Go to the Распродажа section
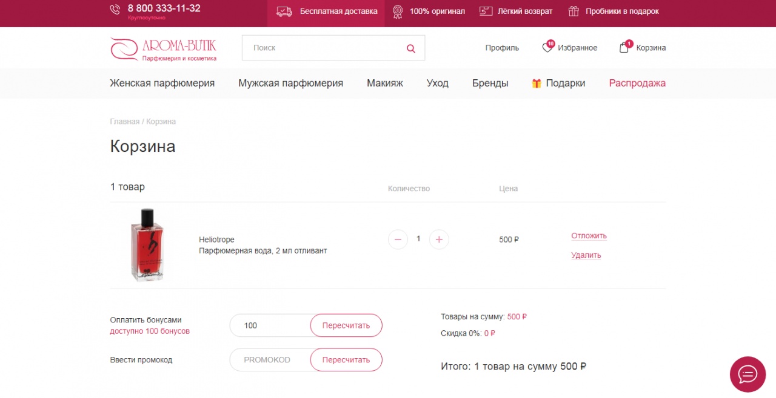776x398 pixels. point(637,83)
